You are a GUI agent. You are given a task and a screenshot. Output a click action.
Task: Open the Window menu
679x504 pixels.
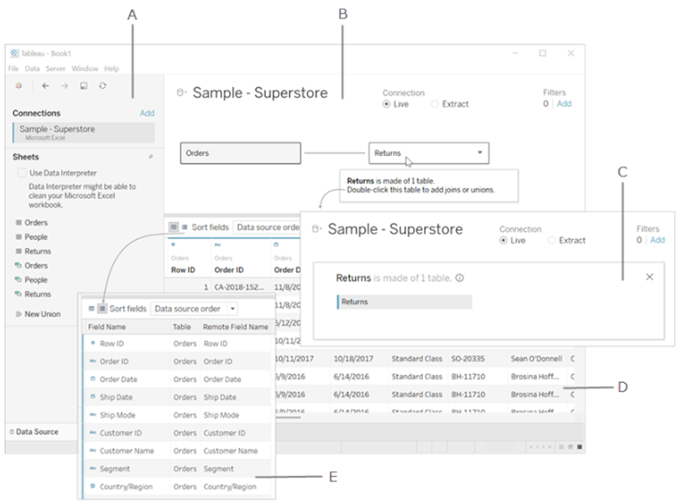tap(85, 69)
